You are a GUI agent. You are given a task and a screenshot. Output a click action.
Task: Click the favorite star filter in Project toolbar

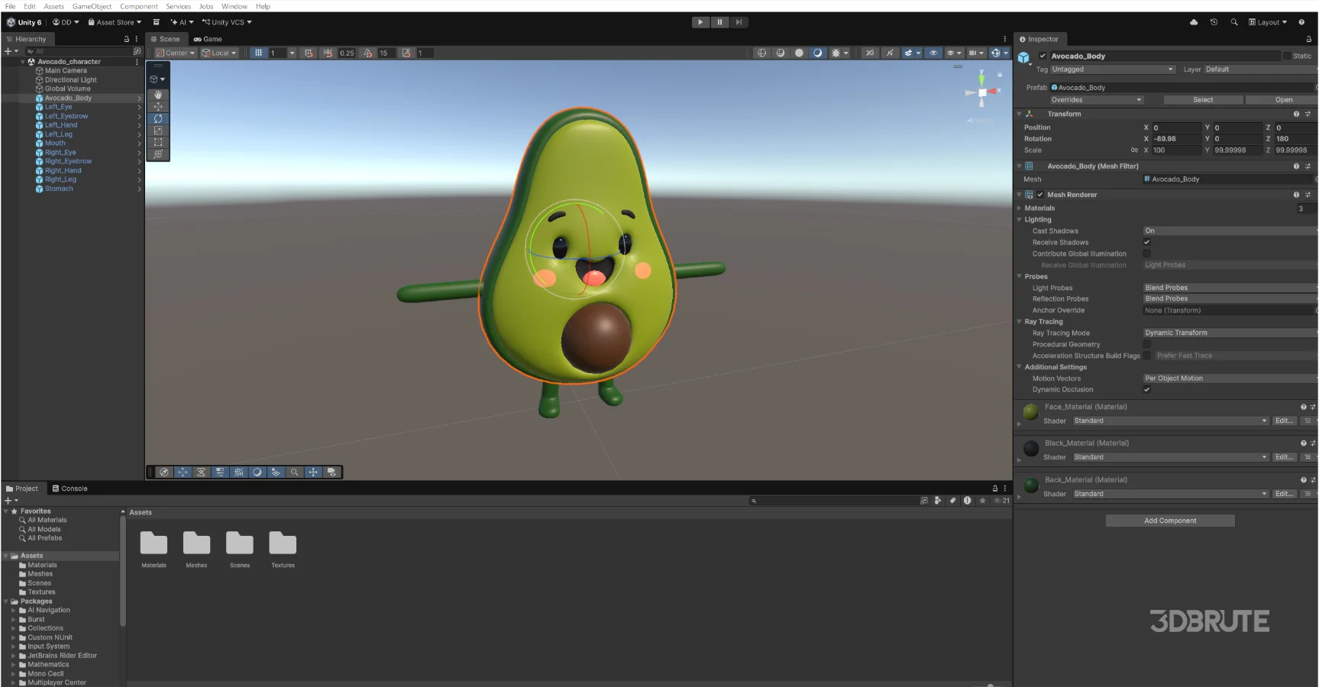[983, 501]
